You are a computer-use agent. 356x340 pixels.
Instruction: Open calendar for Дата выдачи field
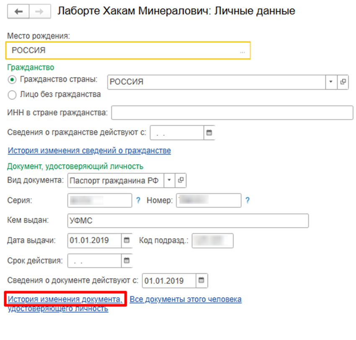[x=126, y=241]
